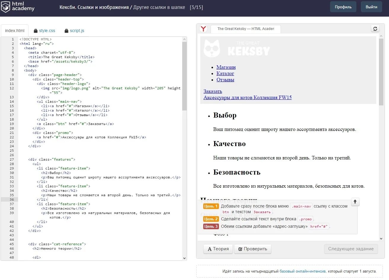Follow the Каталог link in preview

(225, 74)
